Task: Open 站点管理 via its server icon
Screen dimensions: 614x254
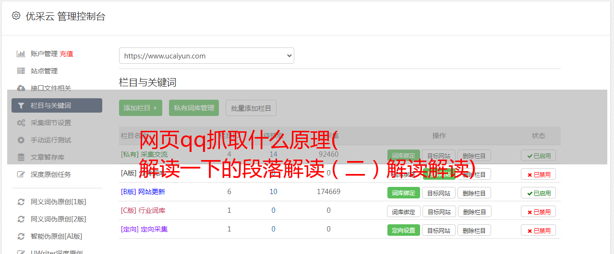Action: (x=21, y=71)
